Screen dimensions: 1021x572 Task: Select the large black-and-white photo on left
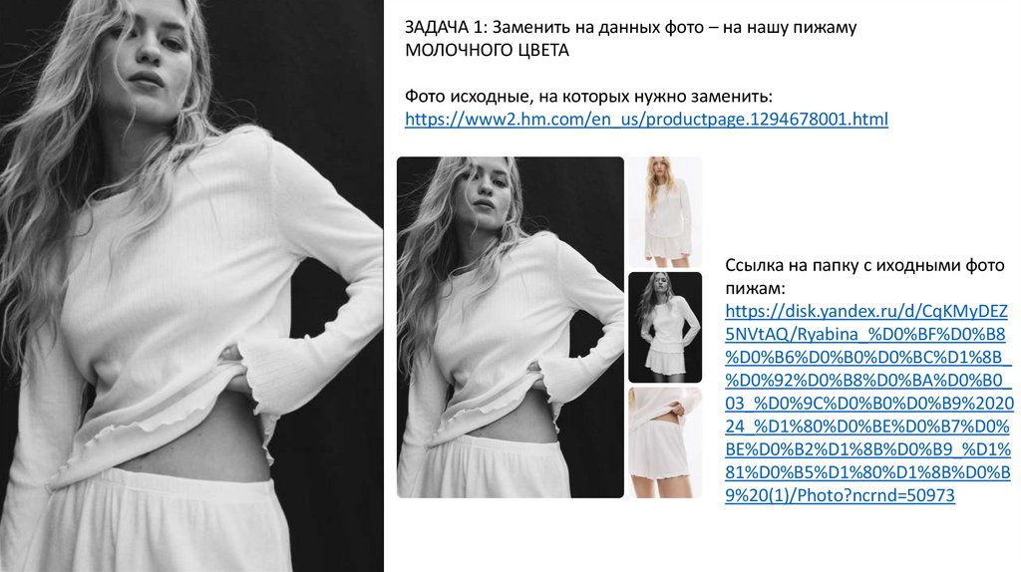[191, 286]
